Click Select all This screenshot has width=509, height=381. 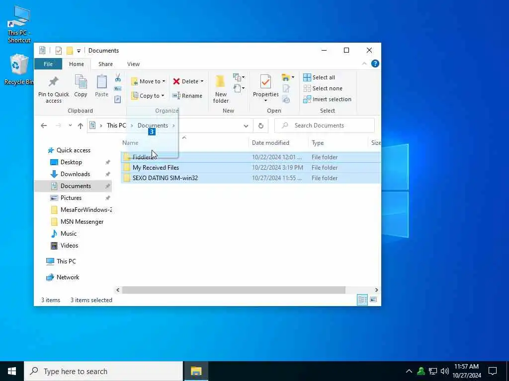pos(319,77)
